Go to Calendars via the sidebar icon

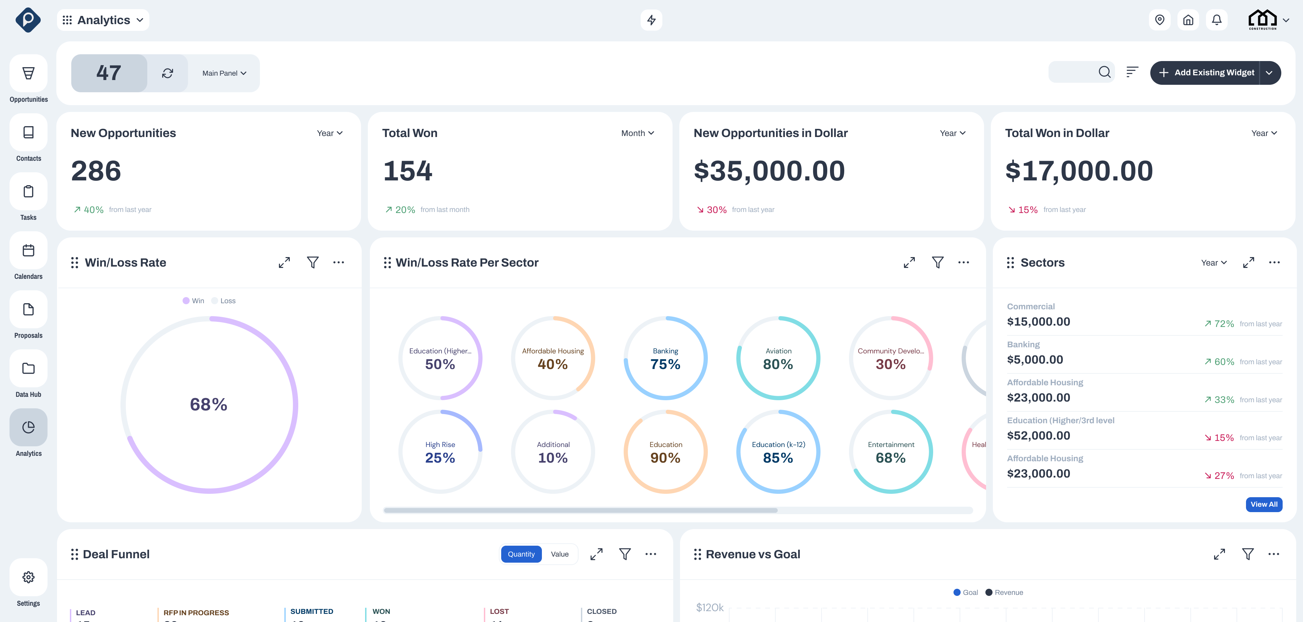[x=28, y=250]
